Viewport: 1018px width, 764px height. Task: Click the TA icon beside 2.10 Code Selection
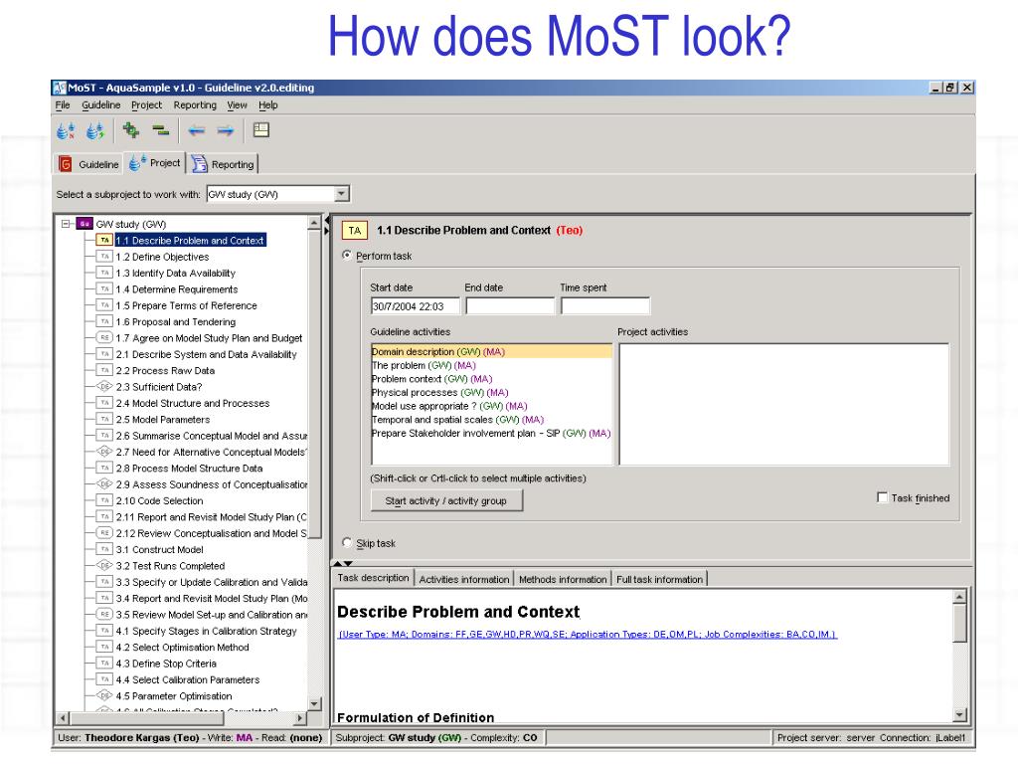pyautogui.click(x=104, y=500)
